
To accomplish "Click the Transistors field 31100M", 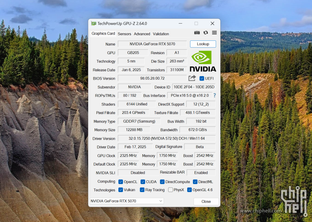I will pyautogui.click(x=177, y=70).
